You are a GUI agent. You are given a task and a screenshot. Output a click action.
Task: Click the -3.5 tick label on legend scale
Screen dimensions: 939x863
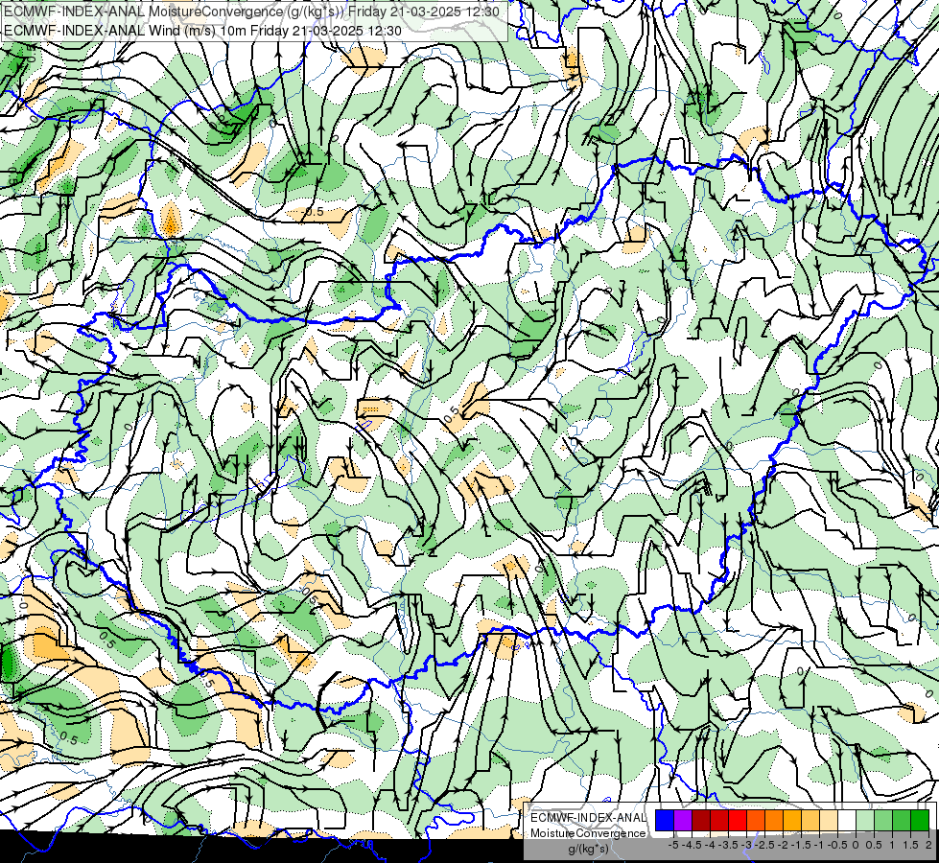[x=728, y=845]
